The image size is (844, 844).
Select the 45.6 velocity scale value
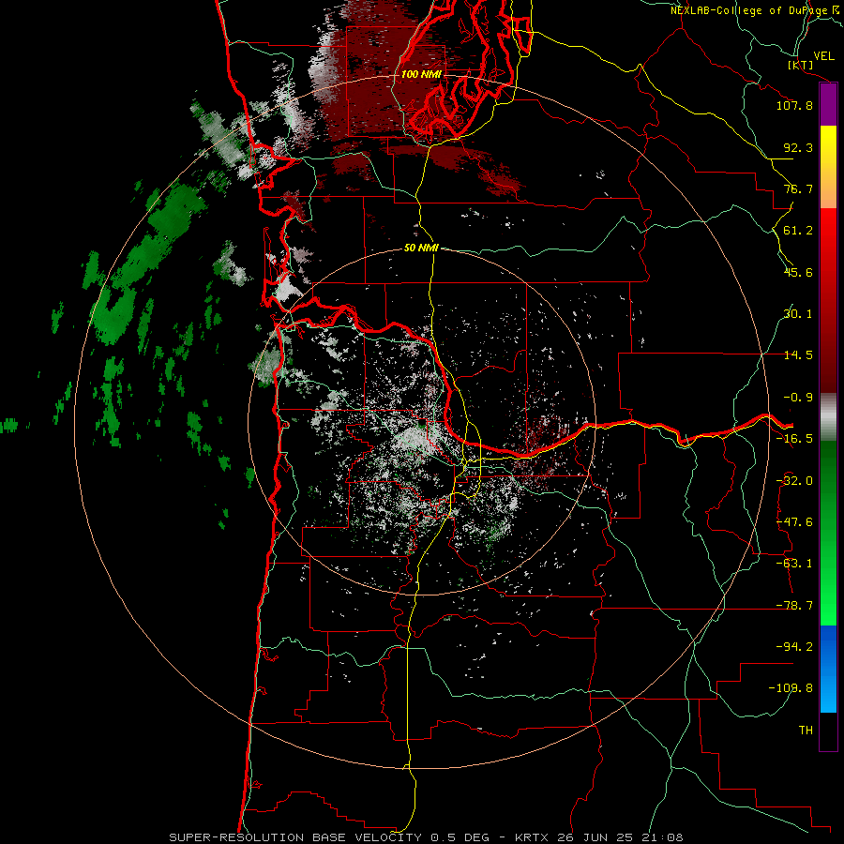(798, 272)
